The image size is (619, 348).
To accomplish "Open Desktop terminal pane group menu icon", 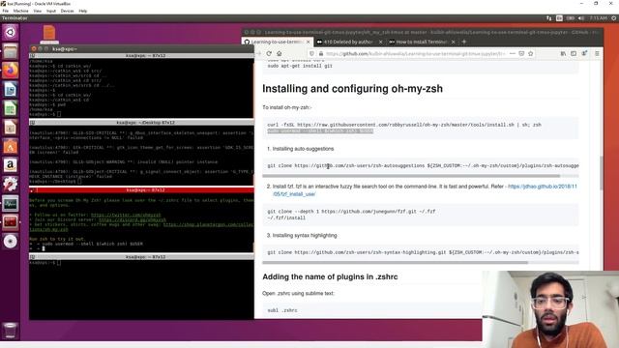I will pos(32,123).
